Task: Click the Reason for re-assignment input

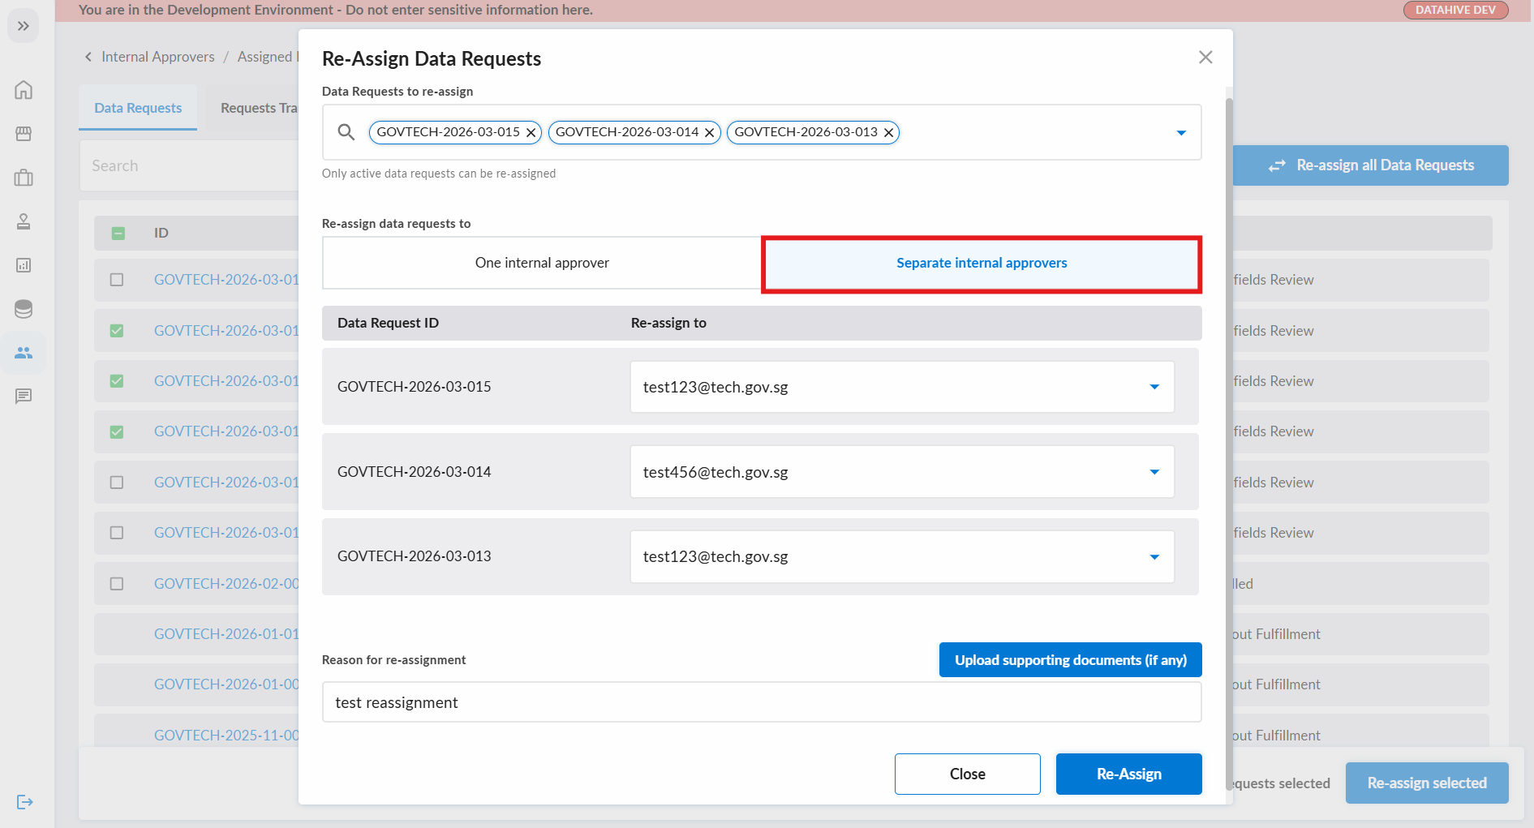Action: coord(762,702)
